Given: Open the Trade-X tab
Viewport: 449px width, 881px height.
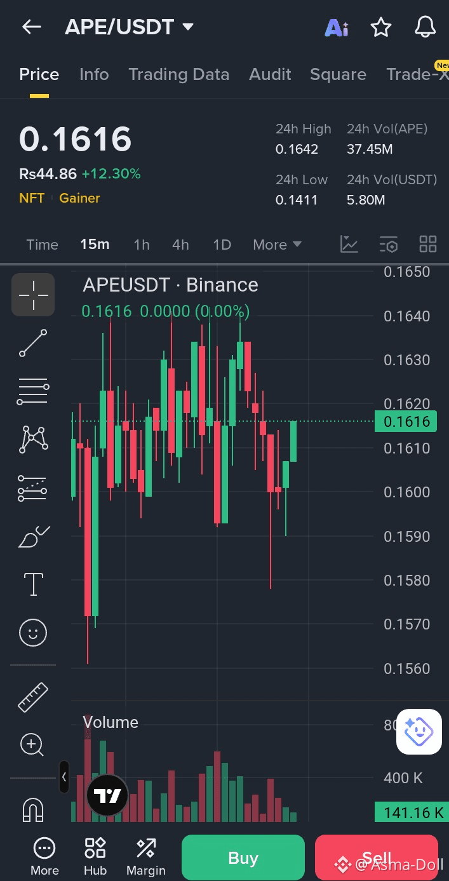Looking at the screenshot, I should click(x=417, y=74).
